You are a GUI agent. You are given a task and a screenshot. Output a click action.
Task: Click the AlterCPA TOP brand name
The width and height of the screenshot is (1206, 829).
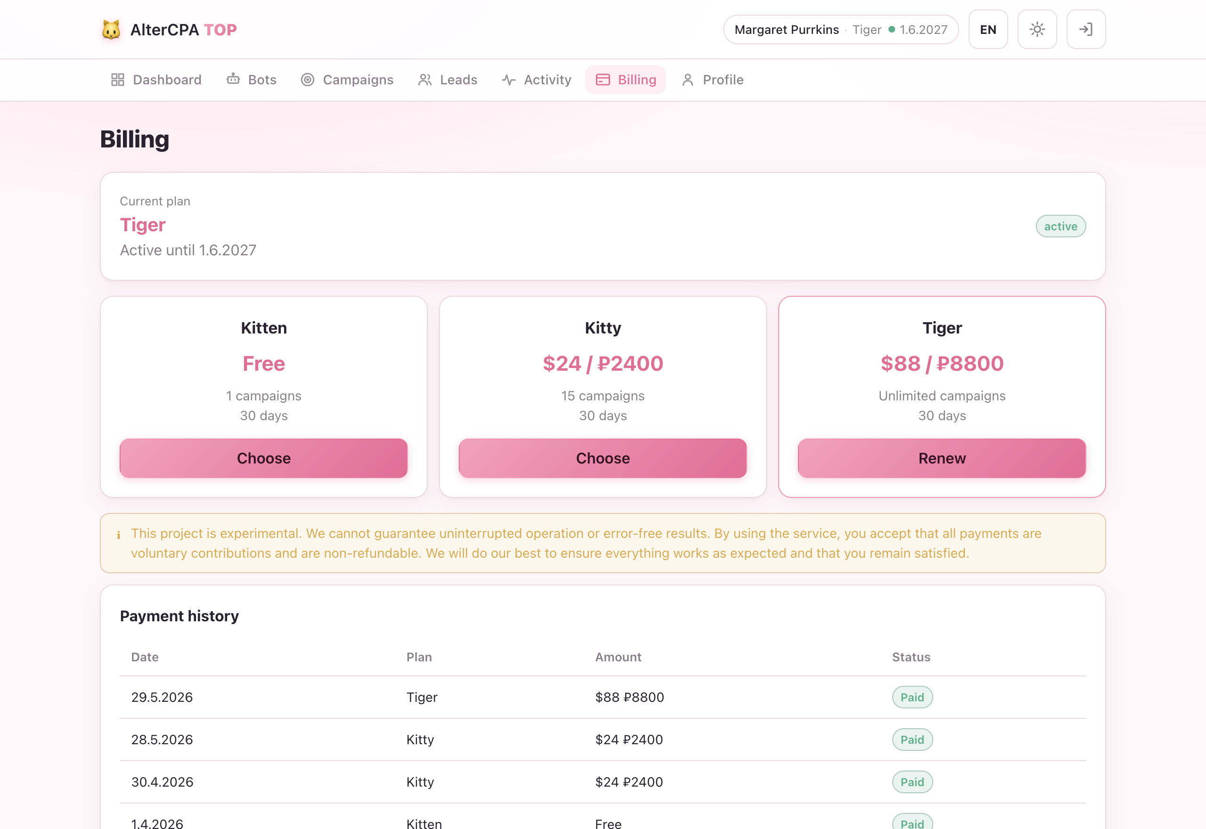[x=183, y=30]
